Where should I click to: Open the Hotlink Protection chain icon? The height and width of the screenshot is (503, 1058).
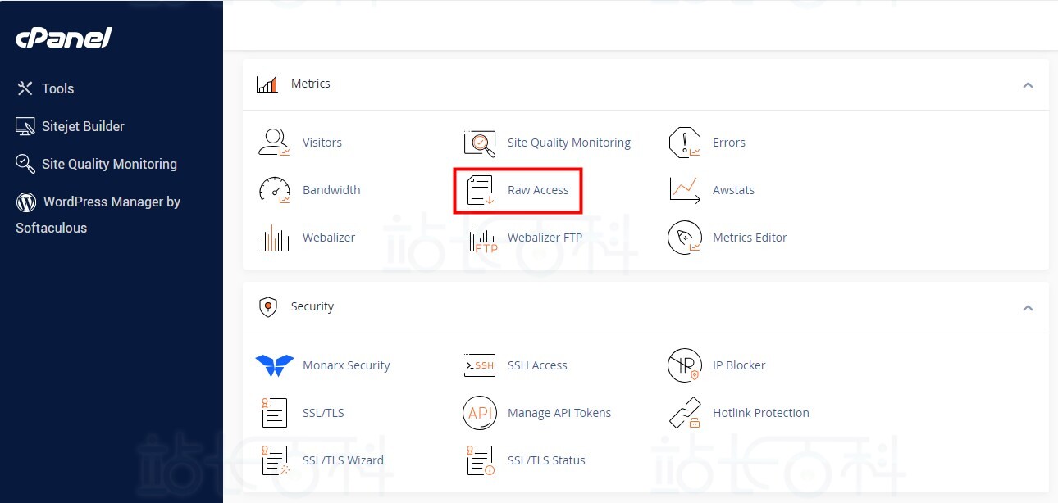(x=684, y=413)
